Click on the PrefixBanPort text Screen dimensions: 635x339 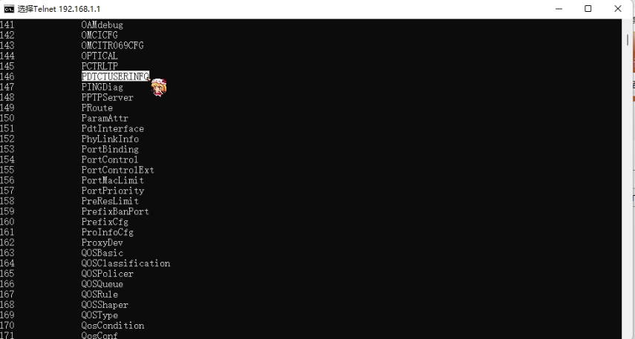point(115,211)
